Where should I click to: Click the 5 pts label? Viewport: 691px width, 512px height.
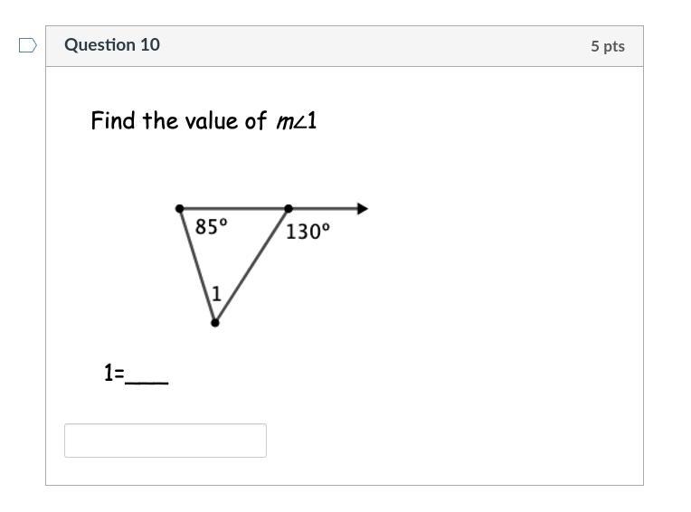point(607,46)
